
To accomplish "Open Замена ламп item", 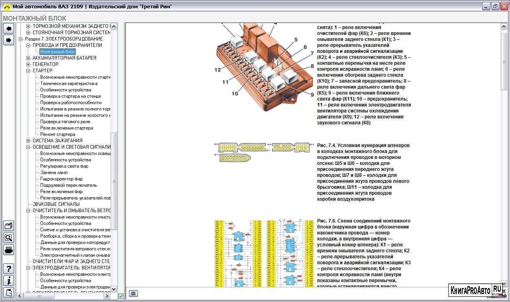I will pos(54,172).
